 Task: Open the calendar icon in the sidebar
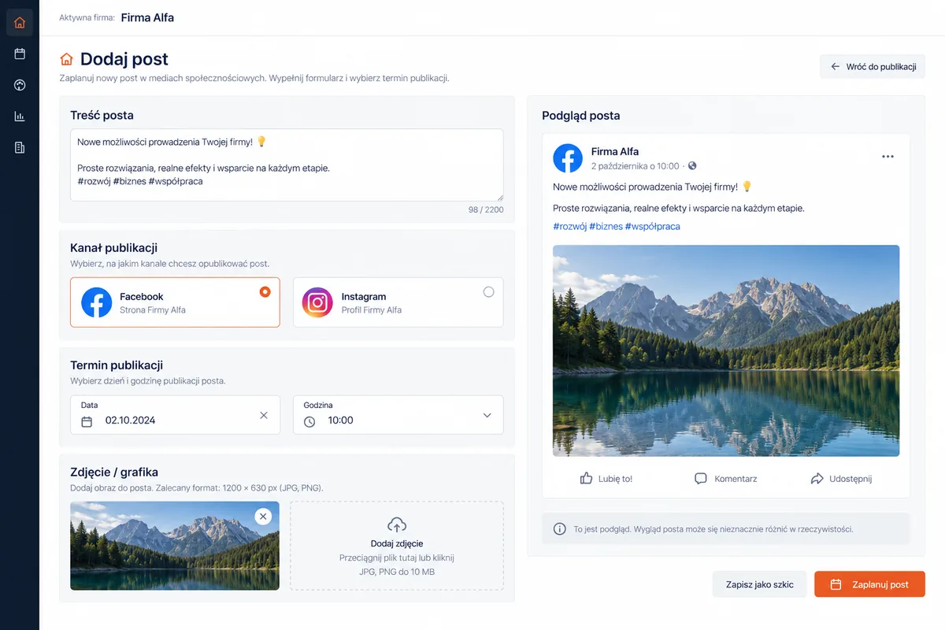coord(20,54)
